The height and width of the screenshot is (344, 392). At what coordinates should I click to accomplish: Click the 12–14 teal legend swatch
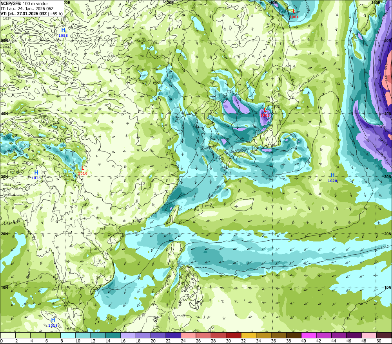tap(98, 335)
